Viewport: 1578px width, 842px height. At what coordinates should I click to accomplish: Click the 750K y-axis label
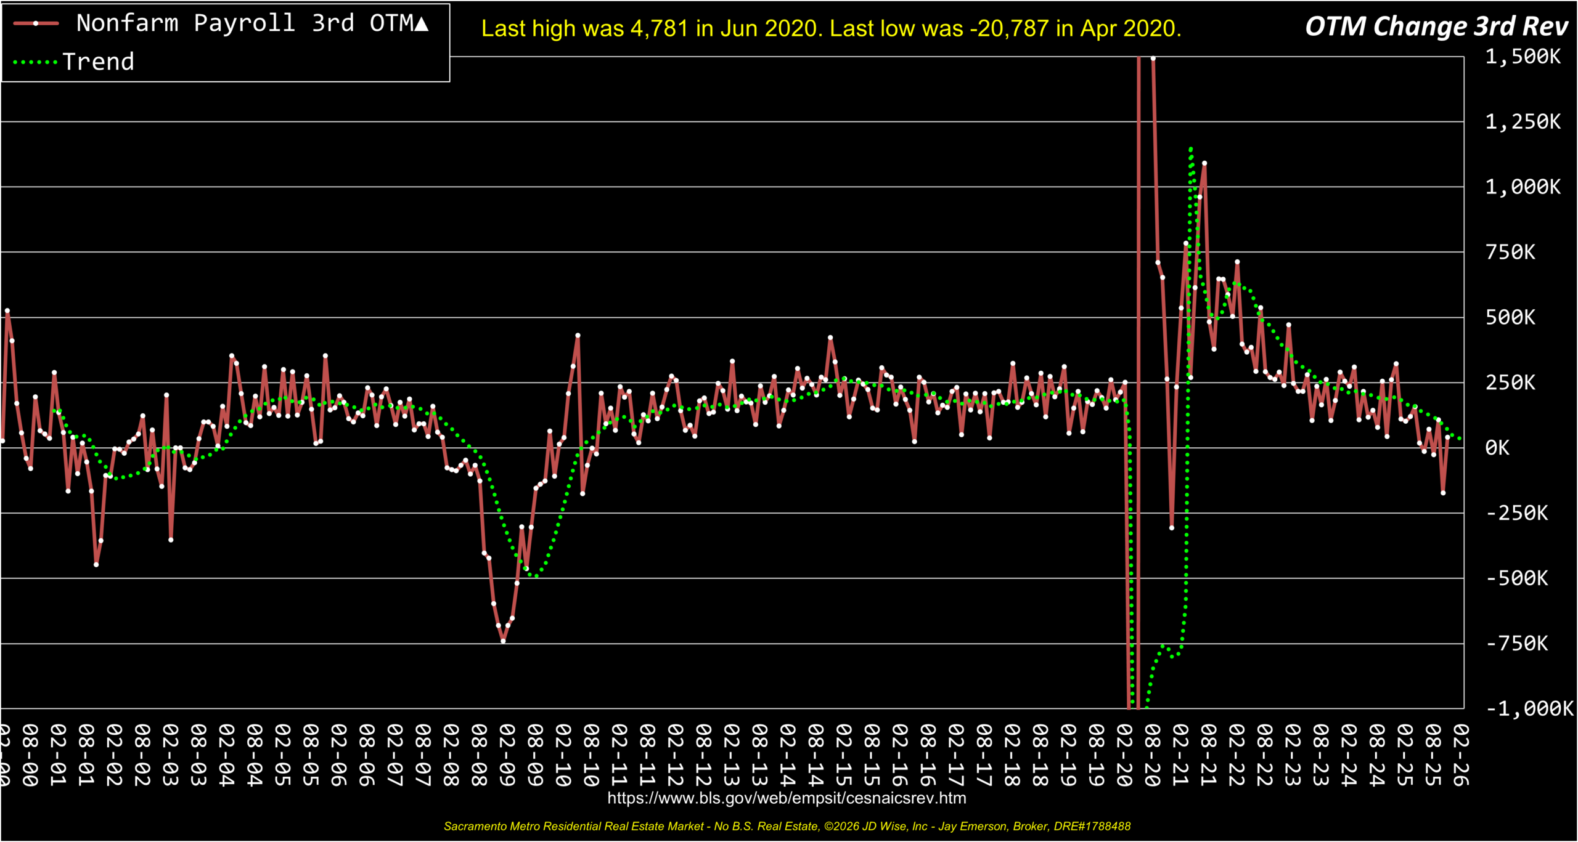(1510, 252)
